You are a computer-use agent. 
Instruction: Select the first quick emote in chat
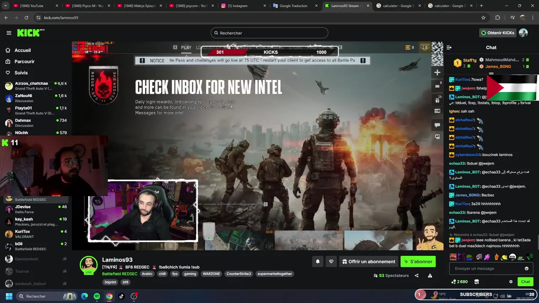click(x=453, y=257)
